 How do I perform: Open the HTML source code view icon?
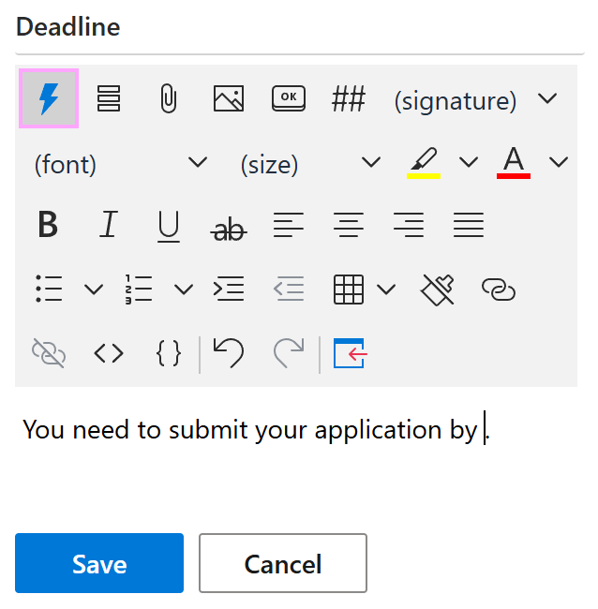pyautogui.click(x=109, y=353)
